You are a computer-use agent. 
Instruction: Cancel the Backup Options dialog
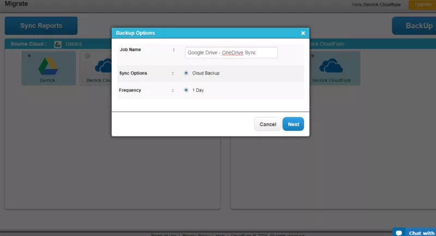click(268, 124)
